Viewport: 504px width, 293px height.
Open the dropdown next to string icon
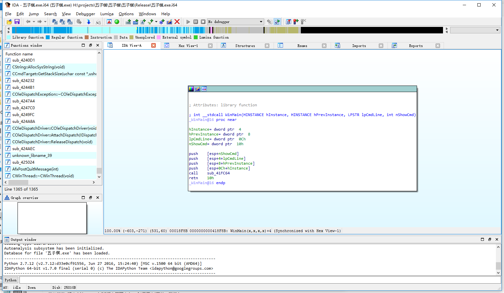click(x=156, y=22)
